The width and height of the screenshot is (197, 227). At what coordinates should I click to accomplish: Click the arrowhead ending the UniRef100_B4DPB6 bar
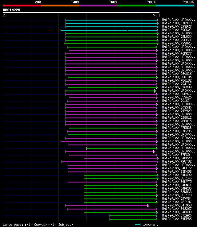click(157, 219)
